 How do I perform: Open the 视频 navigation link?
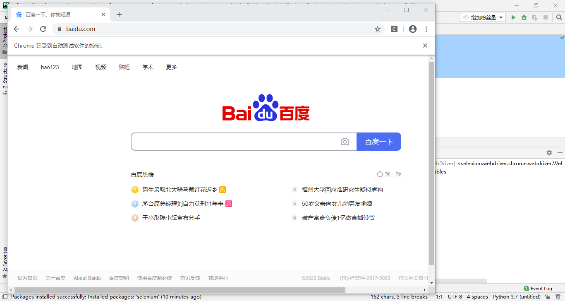pos(101,67)
